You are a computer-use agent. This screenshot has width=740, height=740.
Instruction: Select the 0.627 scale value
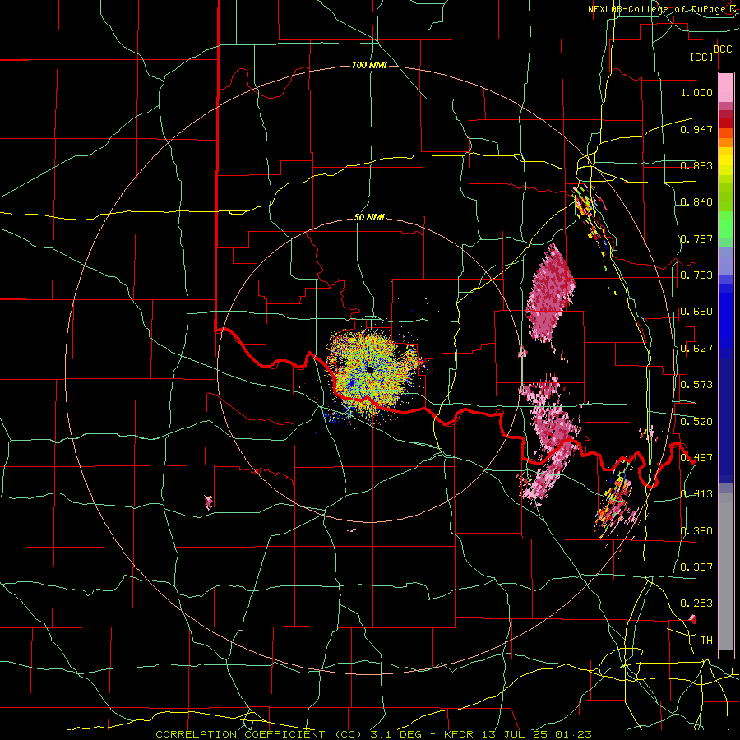point(696,349)
